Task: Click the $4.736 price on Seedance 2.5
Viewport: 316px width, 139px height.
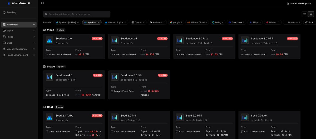Action: [150, 54]
